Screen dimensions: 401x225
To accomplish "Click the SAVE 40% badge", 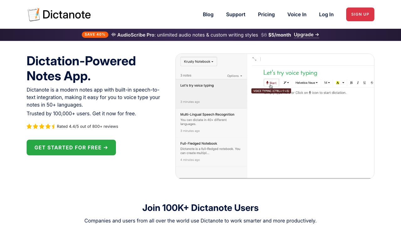I will pyautogui.click(x=95, y=35).
